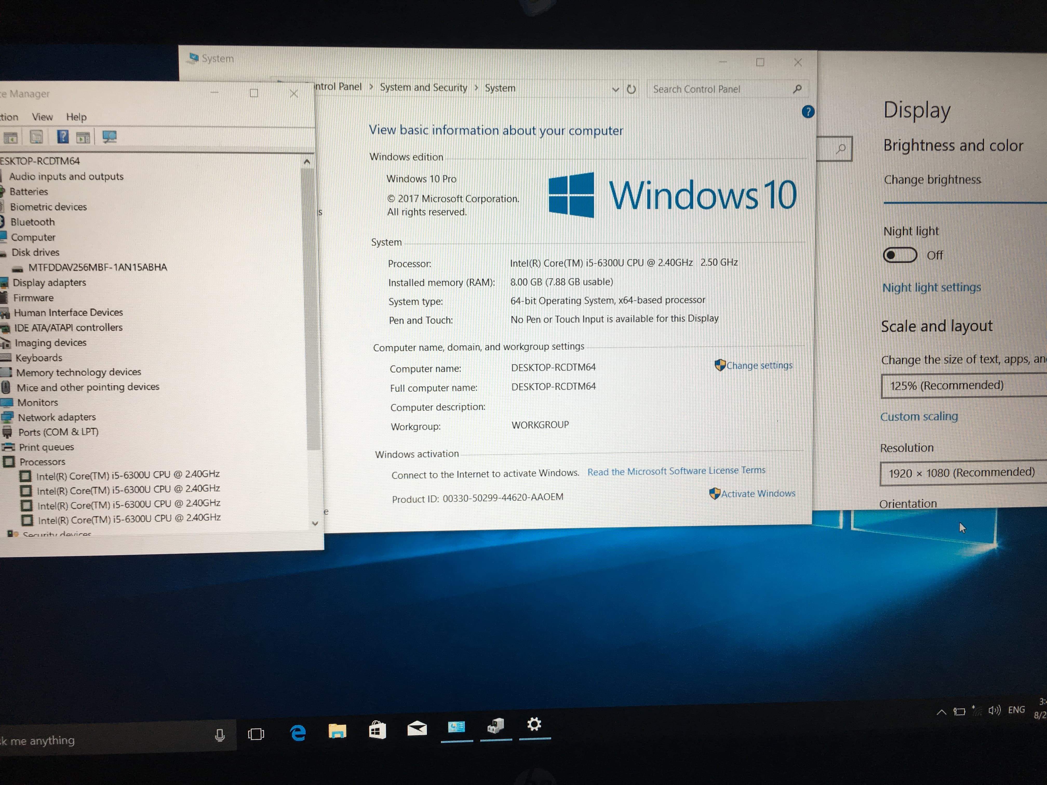1047x785 pixels.
Task: Open the Microsoft Store taskbar icon
Action: pos(377,730)
